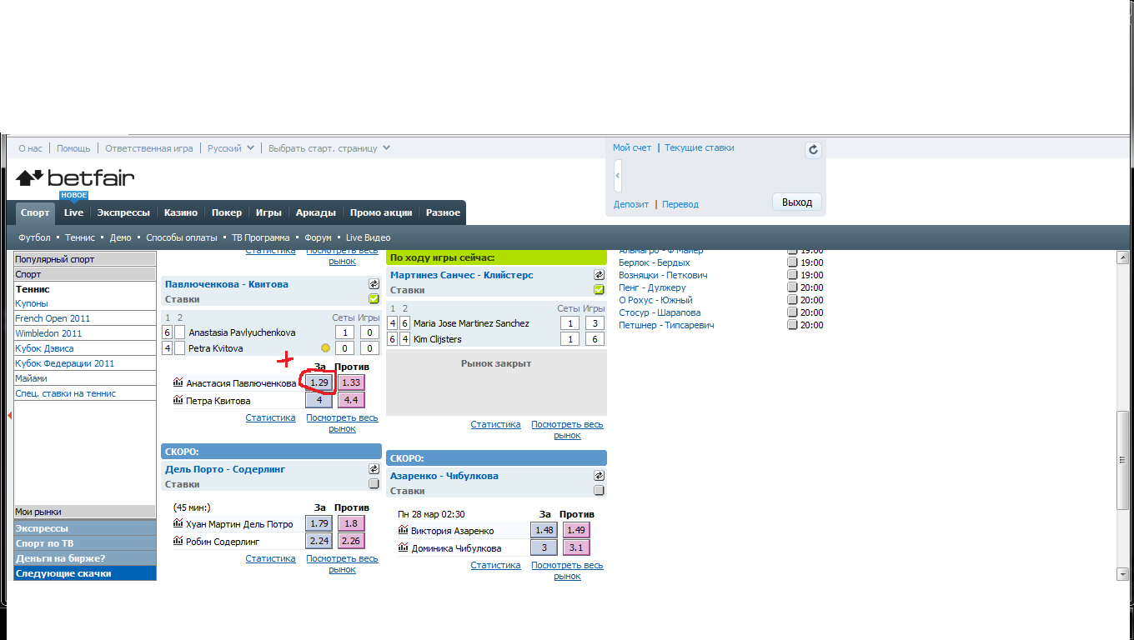Viewport: 1134px width, 640px height.
Task: Open the Мартинез Санчес - Клийстерс match title
Action: 462,275
